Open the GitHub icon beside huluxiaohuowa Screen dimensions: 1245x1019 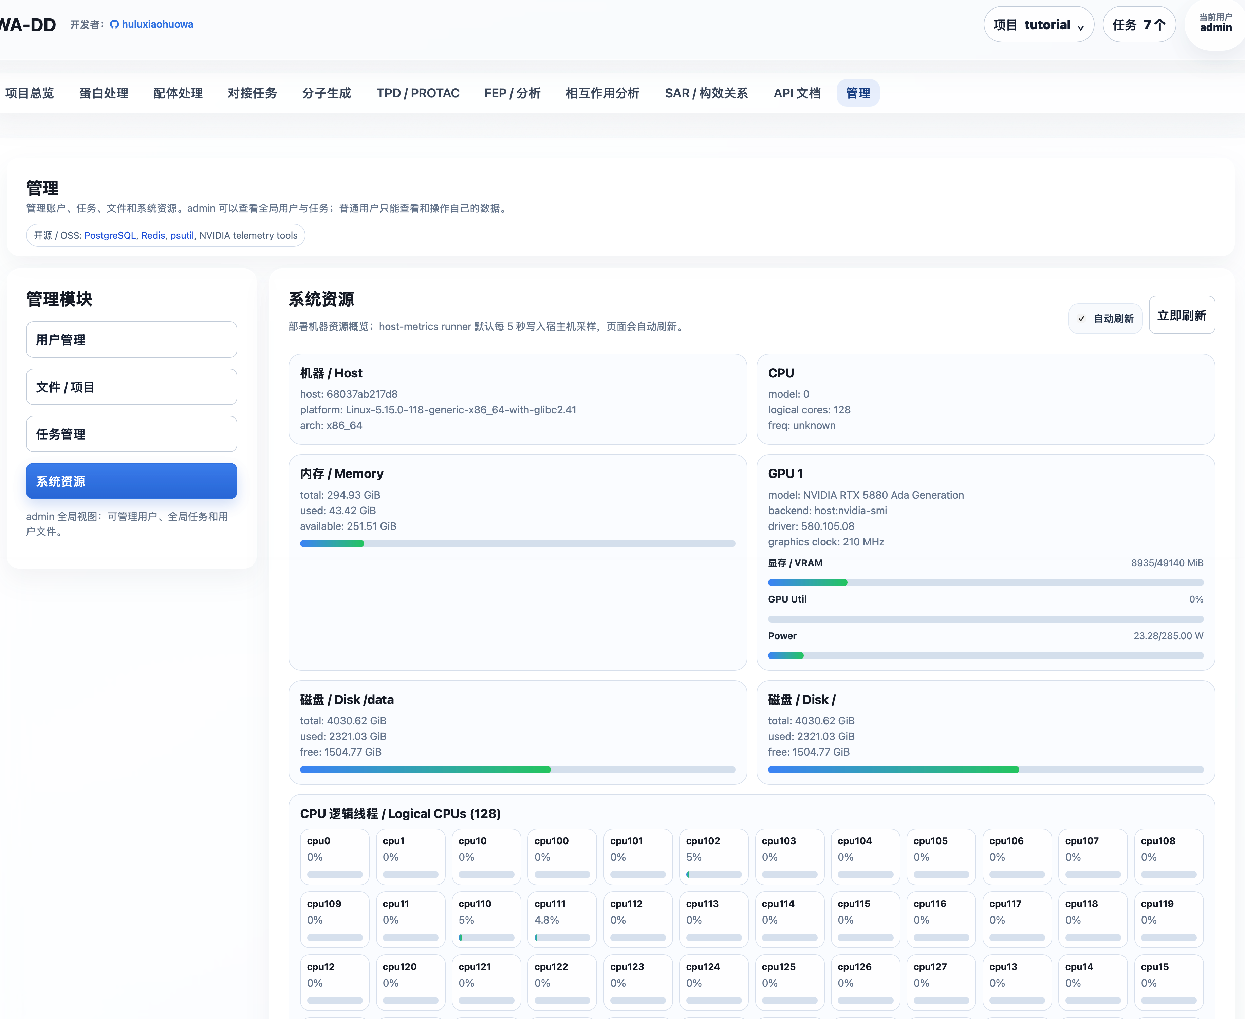pos(114,25)
